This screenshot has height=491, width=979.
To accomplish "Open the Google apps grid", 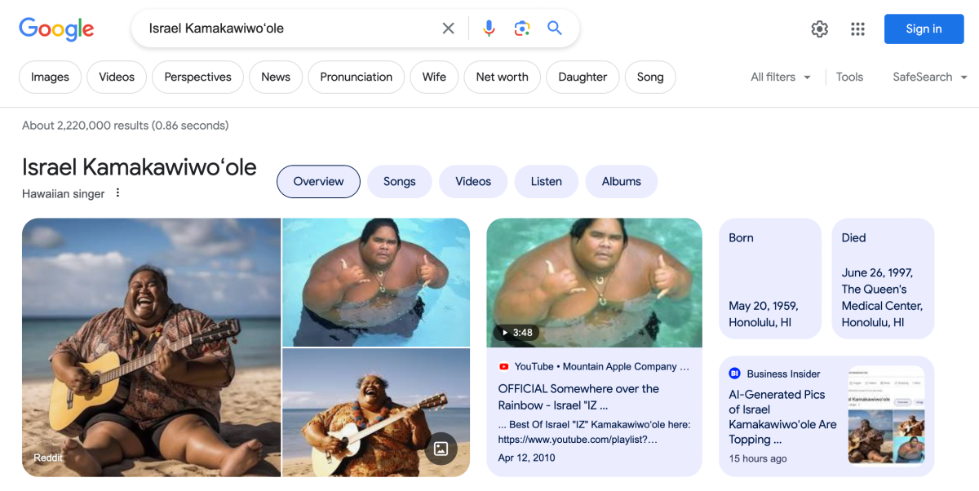I will pos(857,29).
